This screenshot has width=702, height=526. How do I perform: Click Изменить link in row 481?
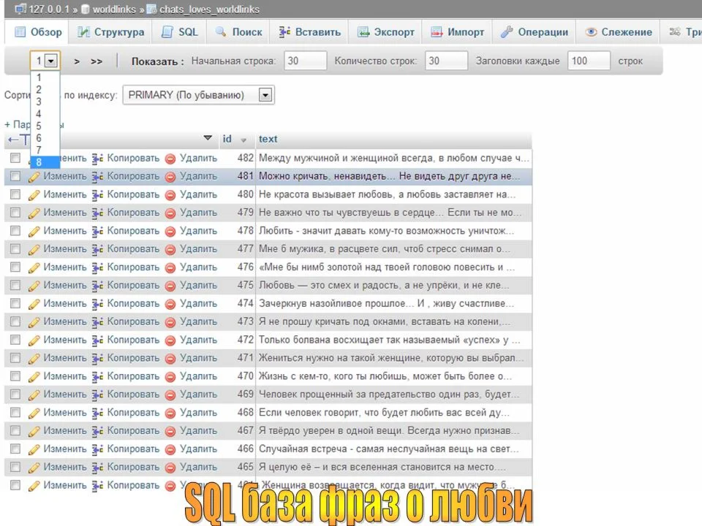65,176
